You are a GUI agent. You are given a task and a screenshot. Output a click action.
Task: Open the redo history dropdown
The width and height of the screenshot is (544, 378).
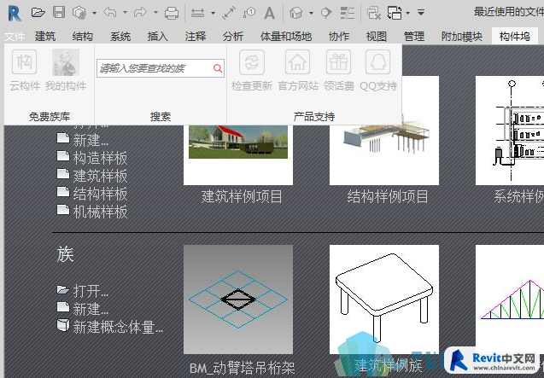coord(155,13)
